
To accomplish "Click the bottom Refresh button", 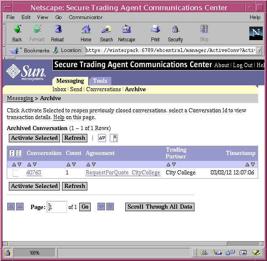I will click(x=75, y=186).
